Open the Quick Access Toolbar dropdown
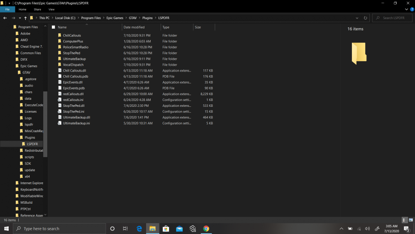Viewport: 415px width, 234px height. [x=9, y=3]
